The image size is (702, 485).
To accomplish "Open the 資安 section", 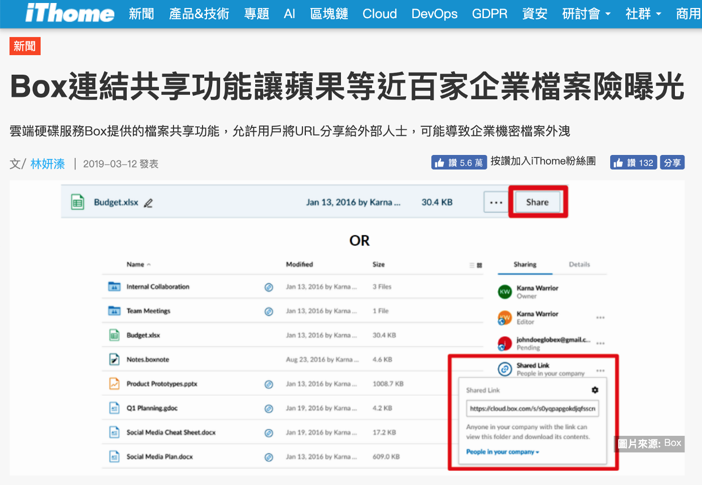I will click(535, 14).
